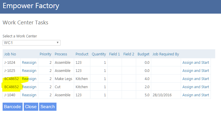221x118 pixels.
Task: Click the Product column header
Action: click(82, 54)
